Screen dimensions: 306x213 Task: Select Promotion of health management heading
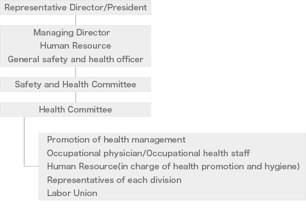tap(116, 140)
